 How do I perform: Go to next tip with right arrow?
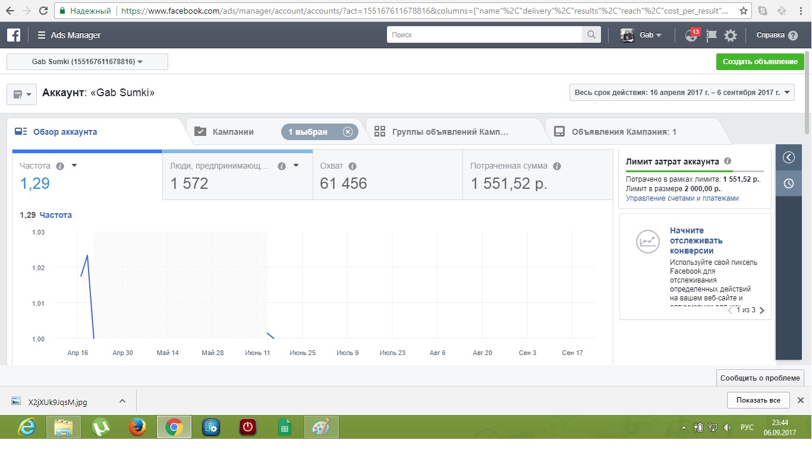pos(762,310)
